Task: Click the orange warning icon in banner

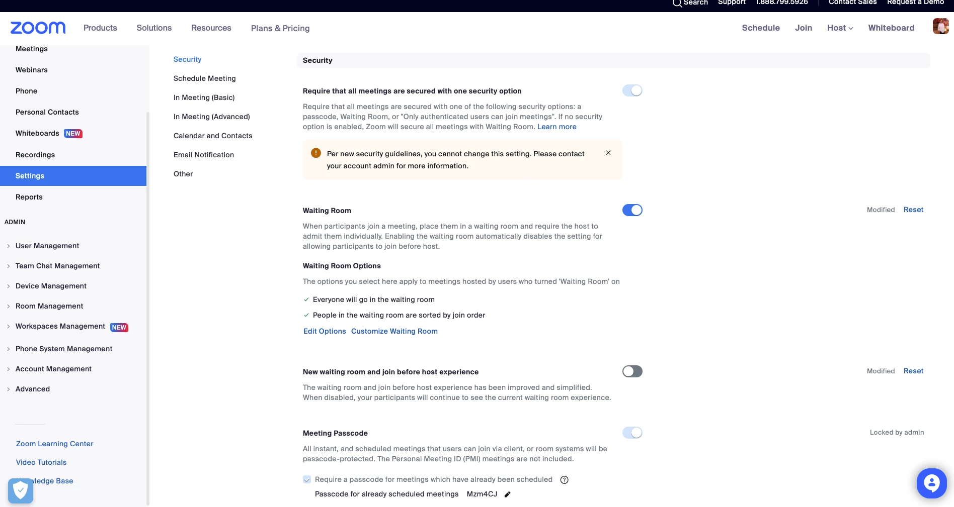Action: 316,153
